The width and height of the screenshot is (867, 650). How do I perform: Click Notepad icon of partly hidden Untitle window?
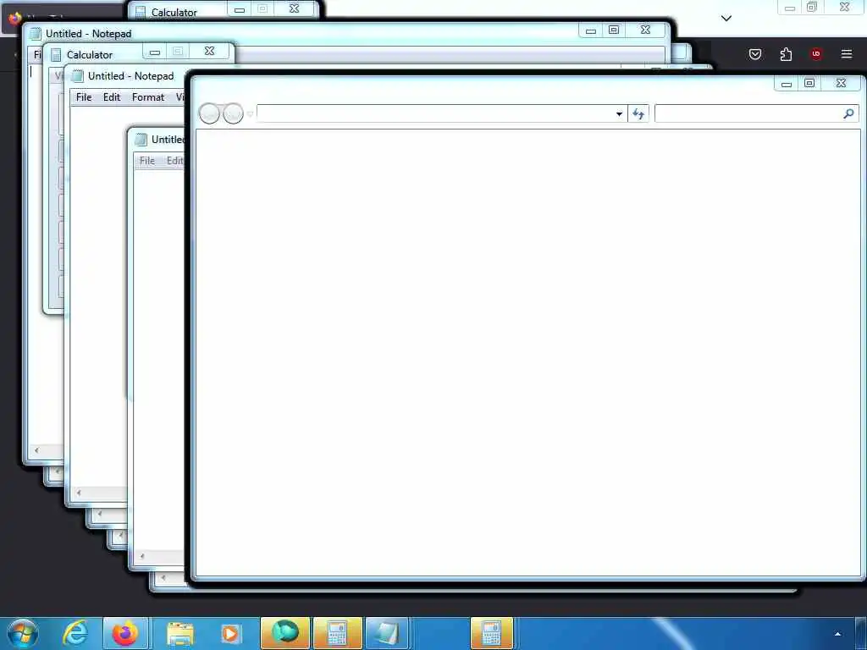[x=141, y=140]
